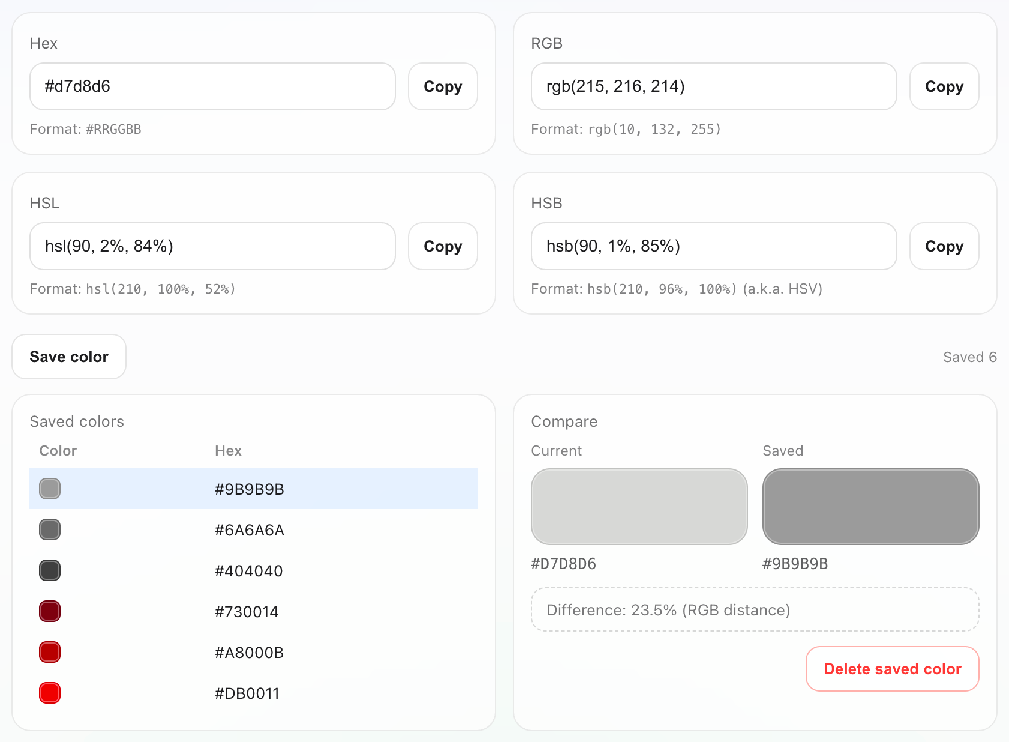Click the Saved 6 counter

click(x=970, y=357)
